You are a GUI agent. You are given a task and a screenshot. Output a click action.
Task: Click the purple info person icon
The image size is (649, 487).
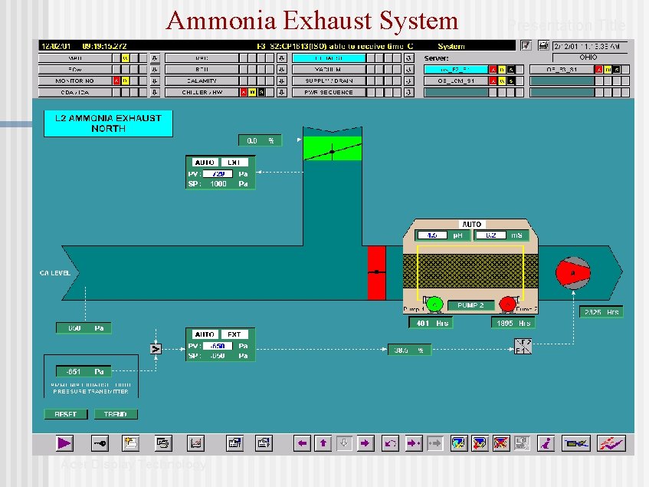(546, 443)
